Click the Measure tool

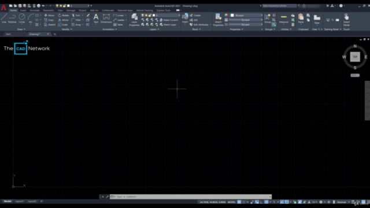(284, 18)
